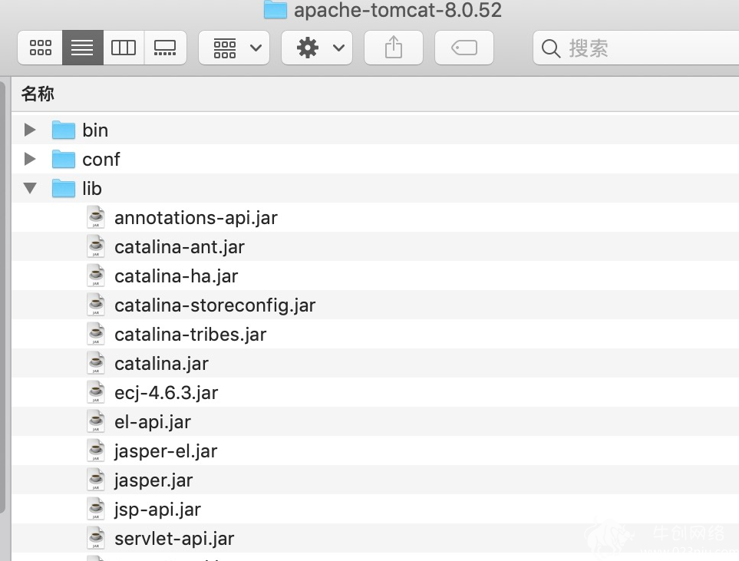The image size is (739, 561).
Task: Select the bin folder icon
Action: pos(64,130)
